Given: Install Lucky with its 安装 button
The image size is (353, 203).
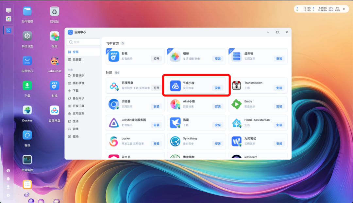Looking at the screenshot, I should coord(157,144).
